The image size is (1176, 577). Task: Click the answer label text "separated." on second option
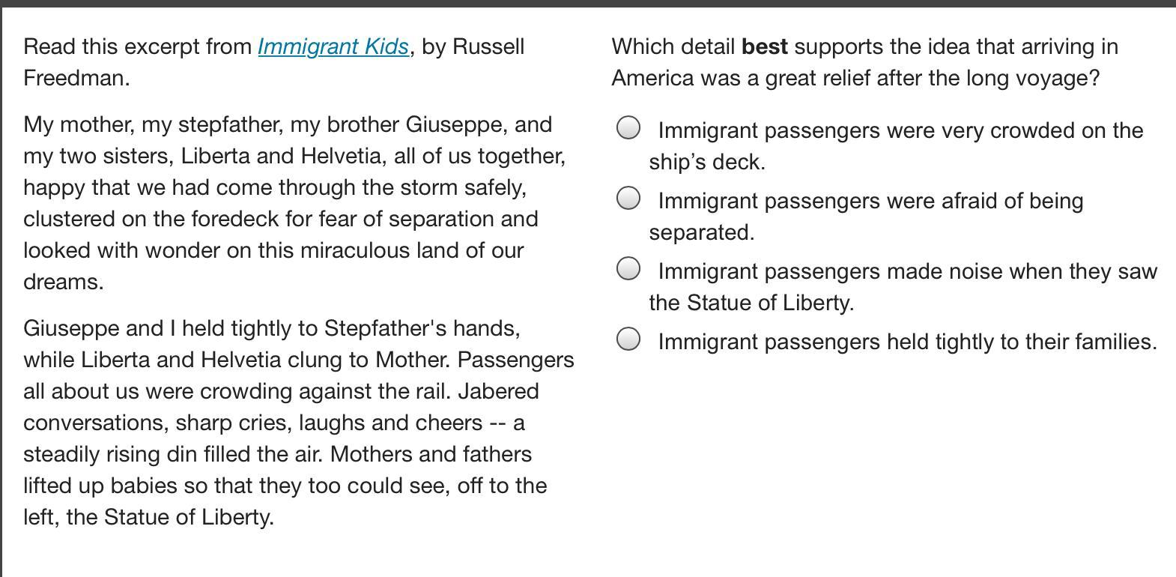tap(701, 232)
